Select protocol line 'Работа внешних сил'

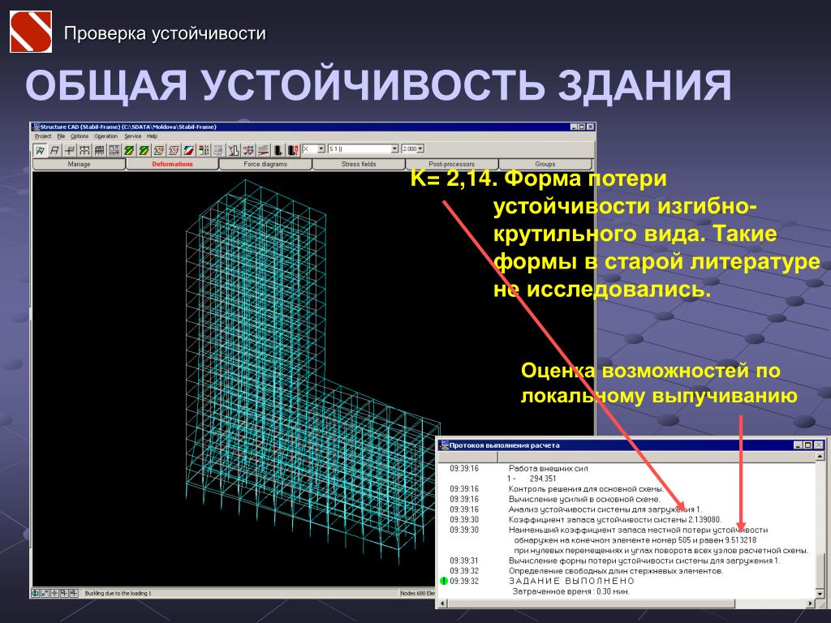click(x=548, y=468)
